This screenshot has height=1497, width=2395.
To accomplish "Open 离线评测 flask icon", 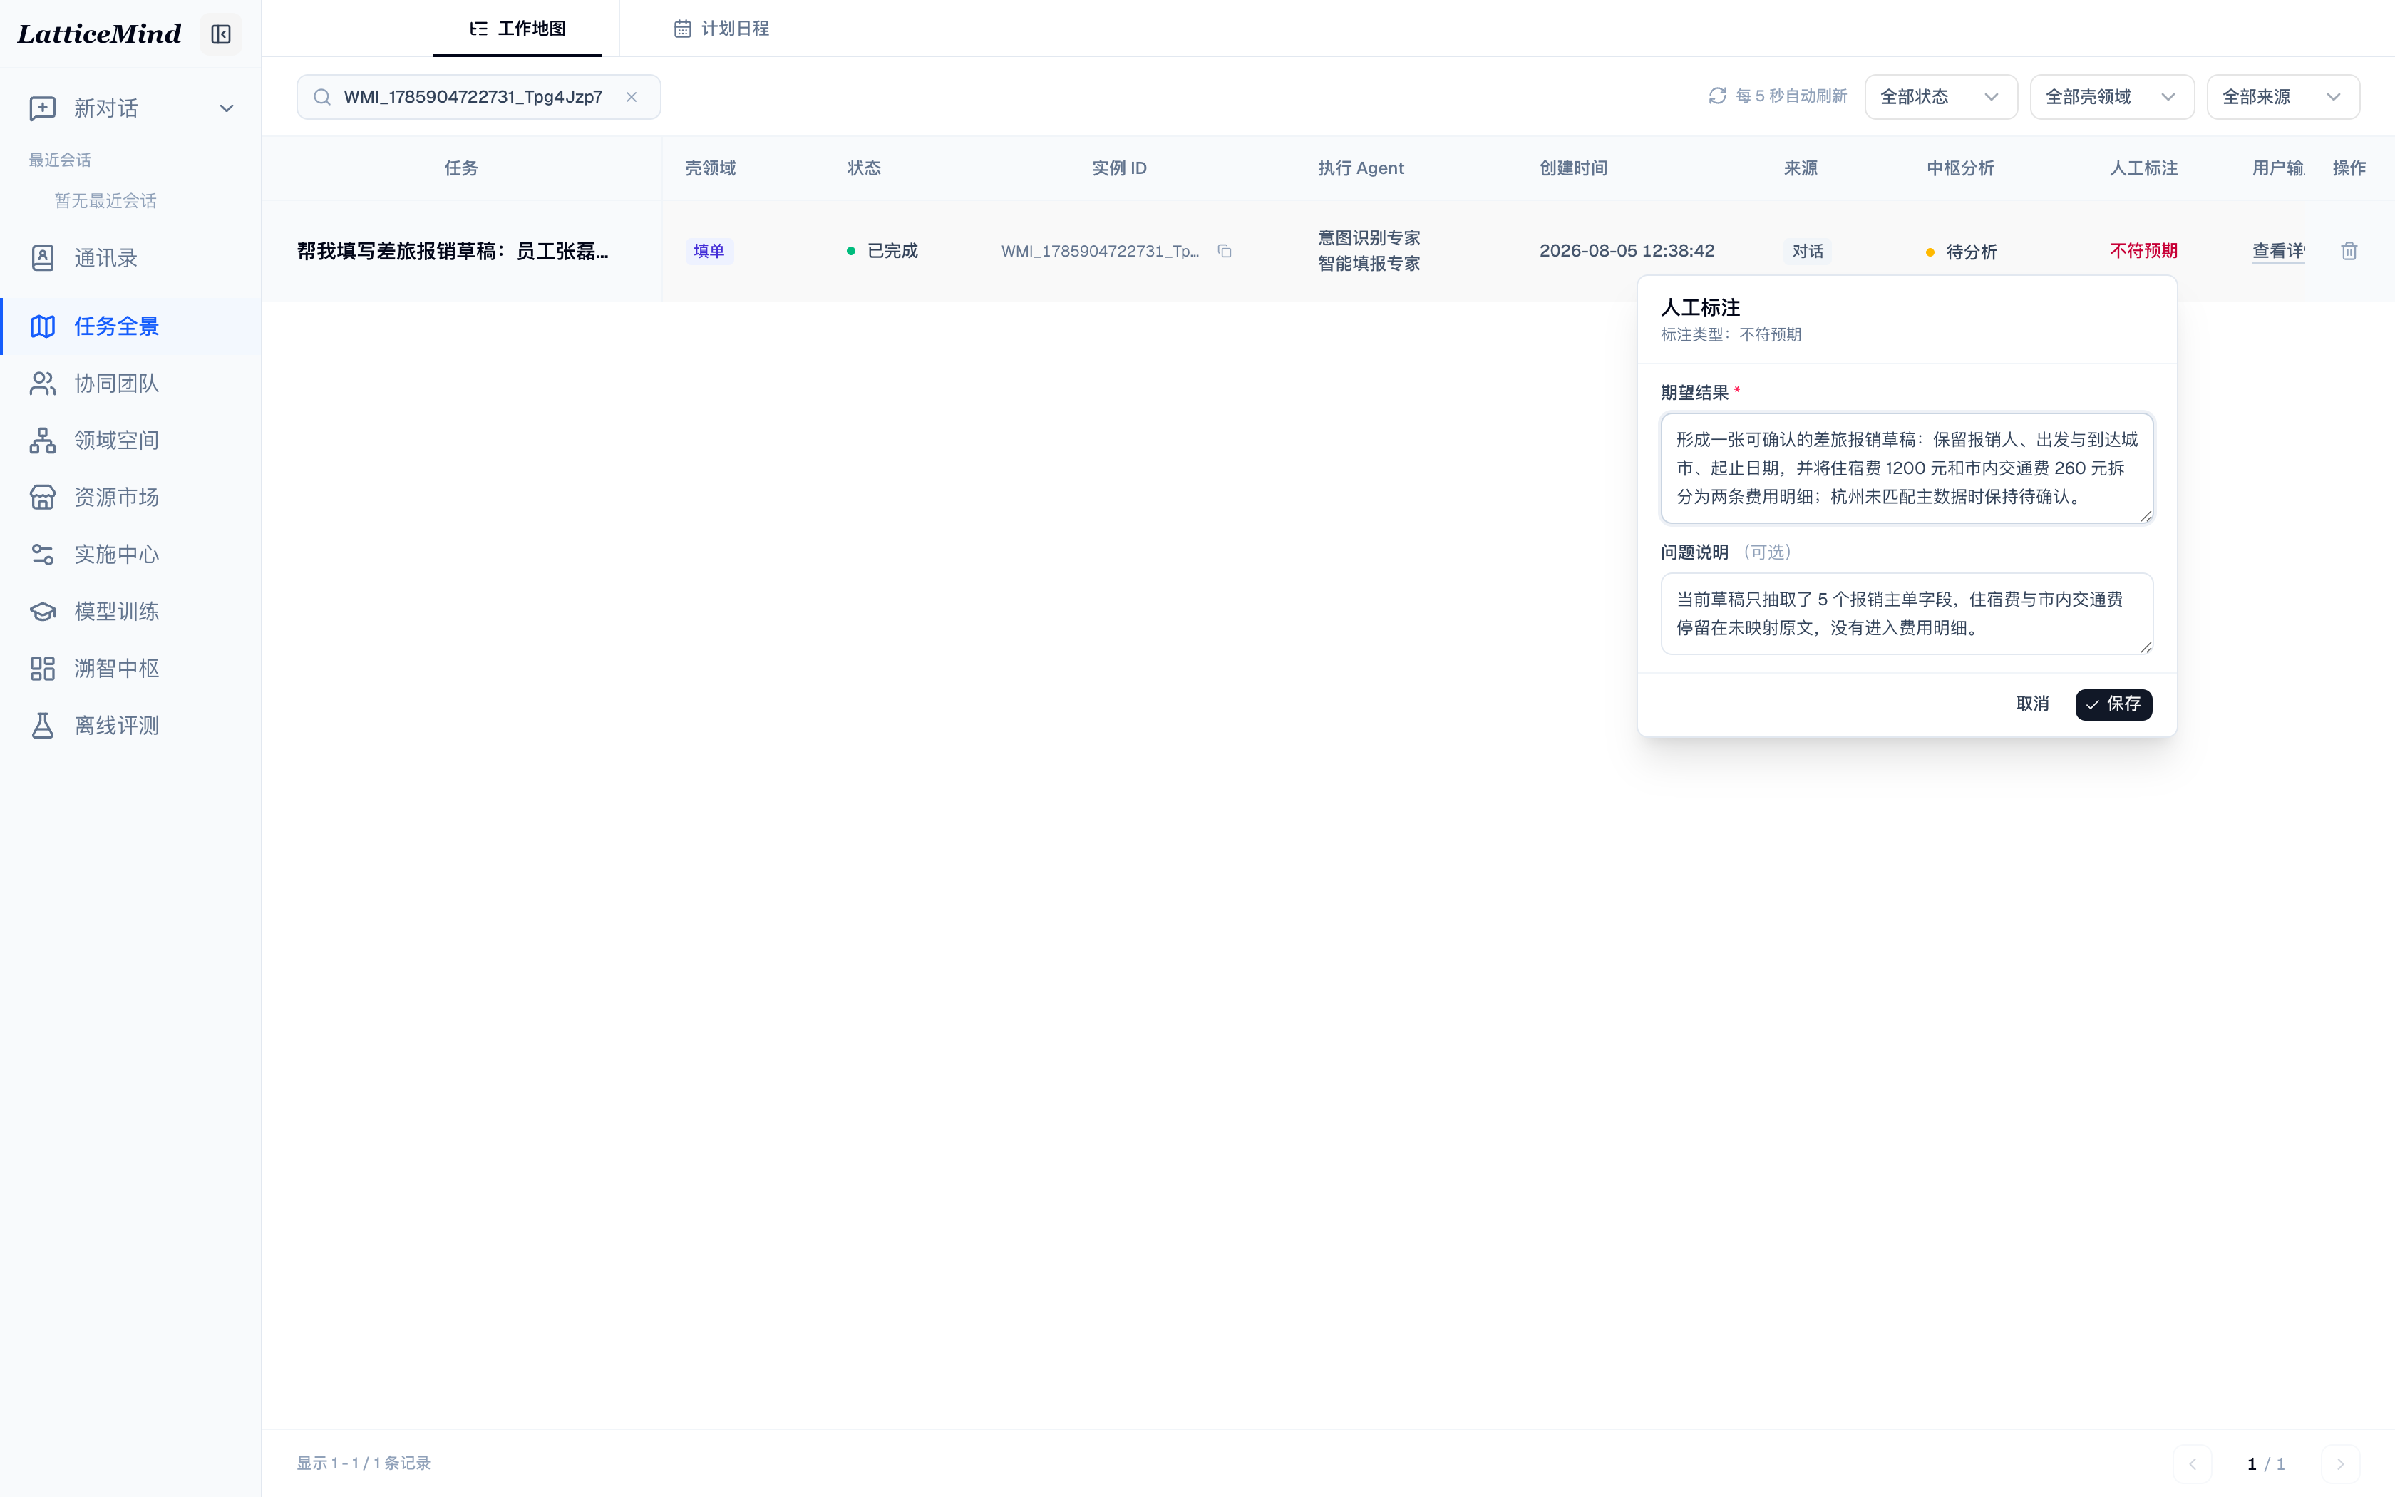I will 43,726.
